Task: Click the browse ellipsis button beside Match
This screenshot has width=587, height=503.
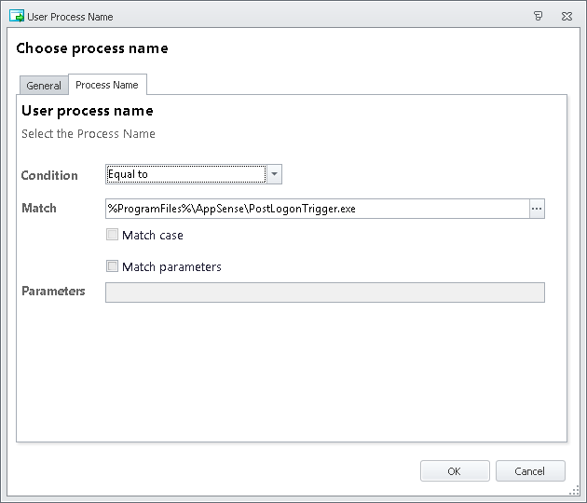Action: click(537, 209)
